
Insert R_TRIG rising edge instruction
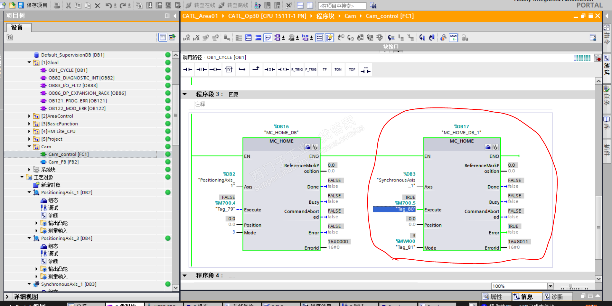point(297,70)
